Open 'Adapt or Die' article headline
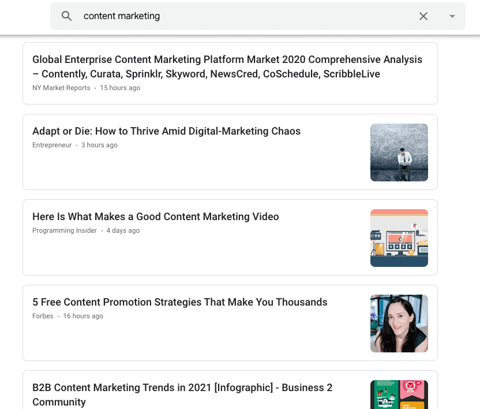Image resolution: width=480 pixels, height=409 pixels. pyautogui.click(x=166, y=131)
